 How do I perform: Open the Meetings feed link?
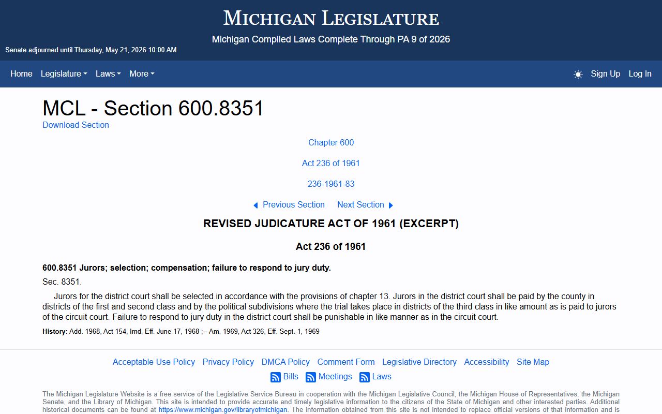point(335,376)
